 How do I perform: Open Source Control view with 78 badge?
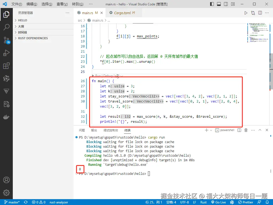[7, 40]
